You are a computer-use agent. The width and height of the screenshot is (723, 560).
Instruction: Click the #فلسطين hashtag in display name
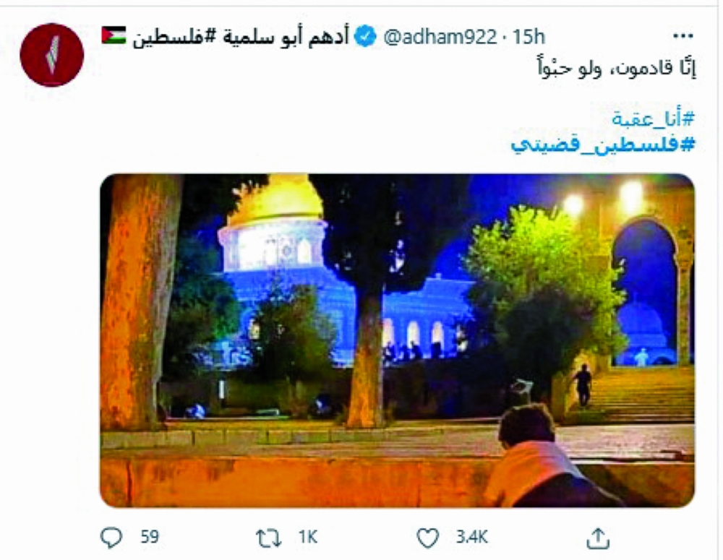[x=174, y=37]
